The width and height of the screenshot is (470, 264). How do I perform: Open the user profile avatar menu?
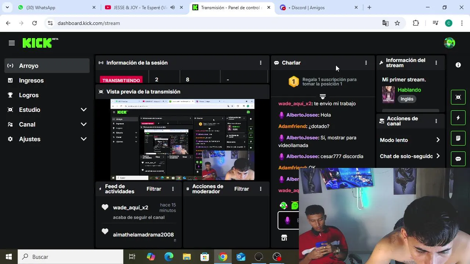449,43
